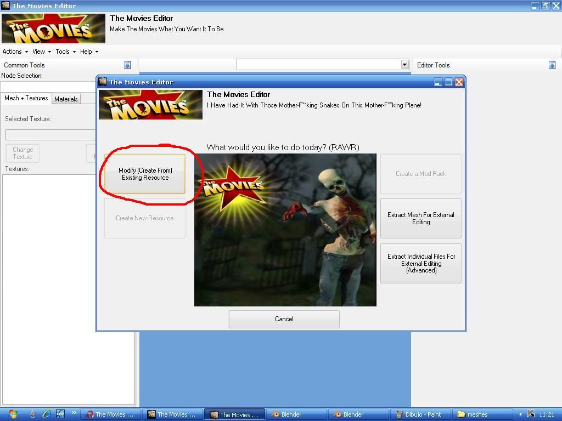Switch to the Materials tab
This screenshot has width=562, height=421.
coord(66,99)
